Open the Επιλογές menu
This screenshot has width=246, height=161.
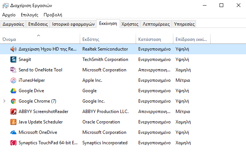(x=29, y=15)
